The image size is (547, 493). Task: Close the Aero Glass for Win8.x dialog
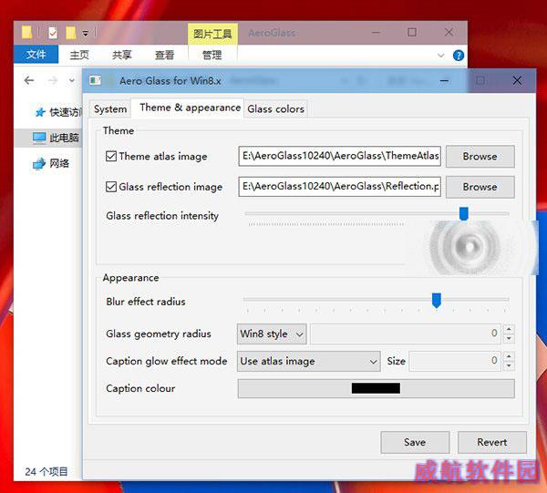[x=517, y=81]
